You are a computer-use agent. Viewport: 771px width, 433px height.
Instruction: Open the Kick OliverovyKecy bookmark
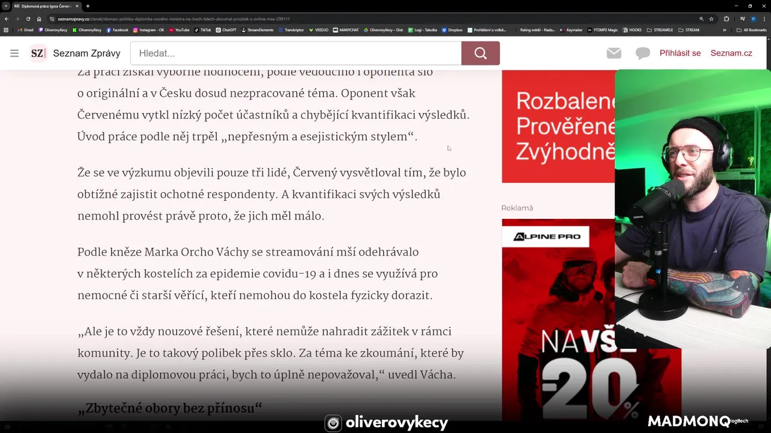(x=87, y=29)
